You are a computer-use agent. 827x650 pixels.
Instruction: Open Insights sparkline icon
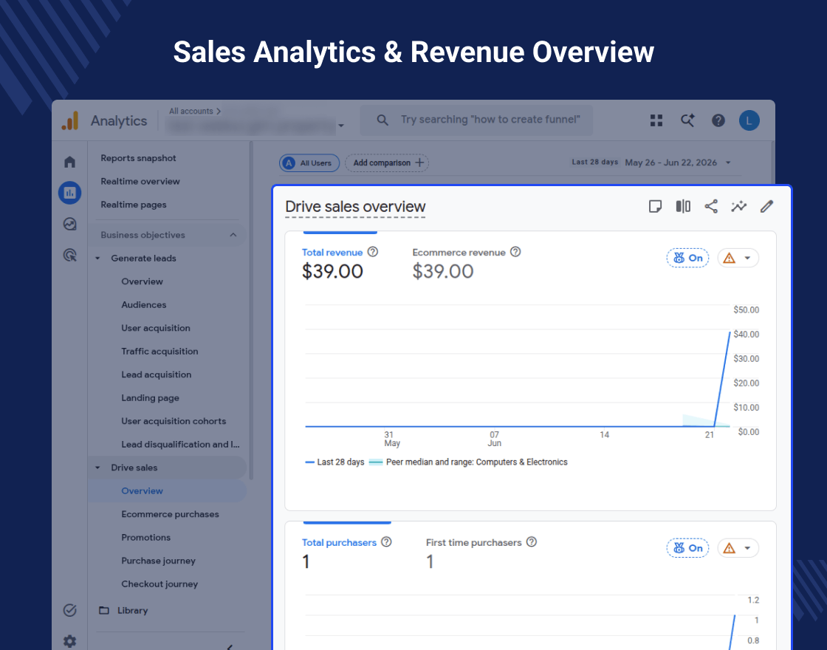[739, 206]
